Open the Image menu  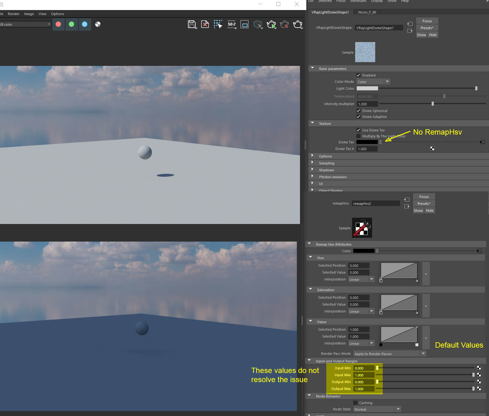(x=29, y=14)
